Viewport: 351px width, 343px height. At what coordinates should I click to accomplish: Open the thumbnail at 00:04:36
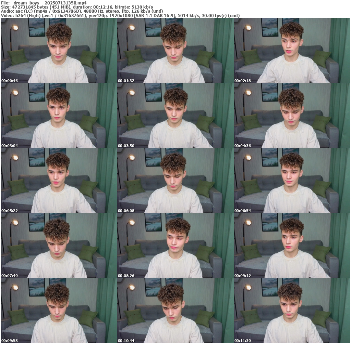click(x=292, y=116)
